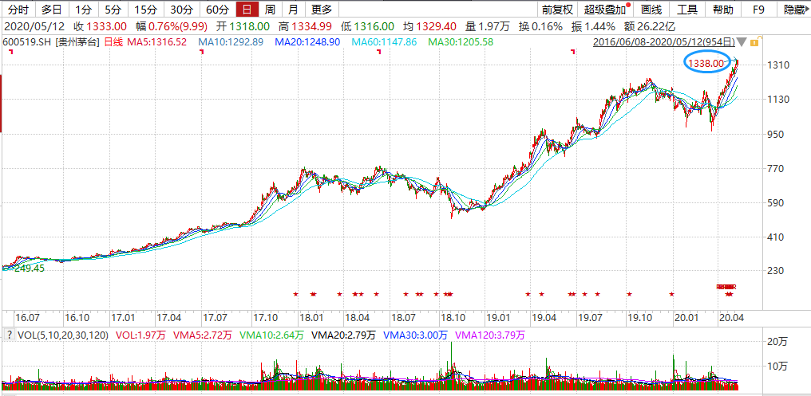Select the 60分 period tab

tap(217, 10)
